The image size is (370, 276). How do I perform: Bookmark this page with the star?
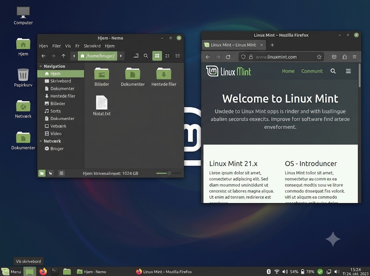(x=319, y=57)
